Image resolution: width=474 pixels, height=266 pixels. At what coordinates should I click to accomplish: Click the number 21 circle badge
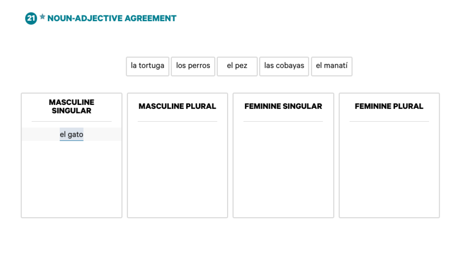(31, 18)
